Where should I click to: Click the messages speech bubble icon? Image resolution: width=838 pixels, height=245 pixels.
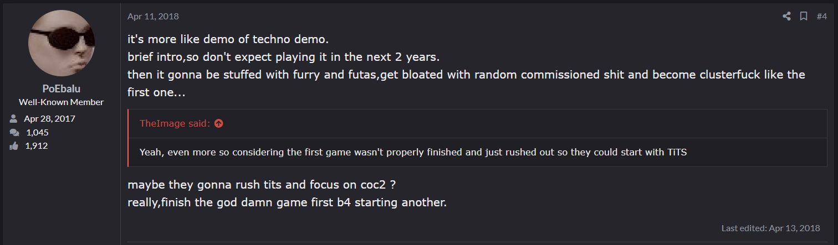(x=14, y=132)
